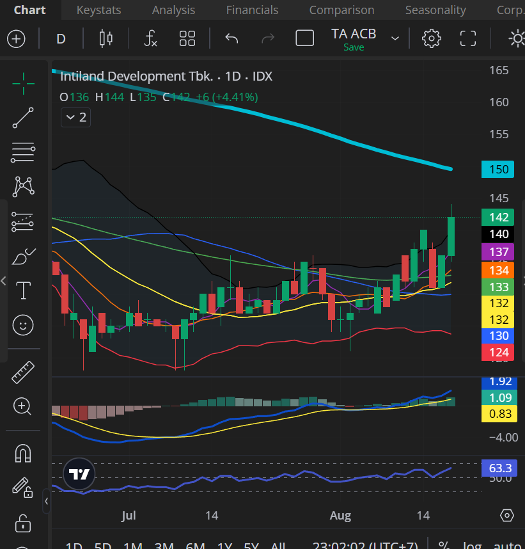Open indicator templates grid icon
The width and height of the screenshot is (525, 549).
(187, 38)
